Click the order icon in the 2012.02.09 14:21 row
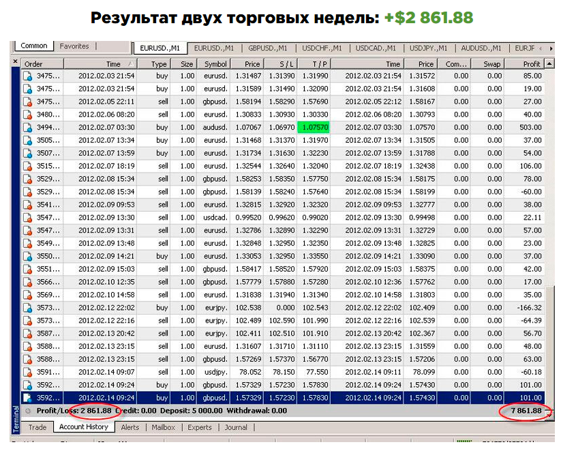The image size is (576, 451). click(x=27, y=256)
